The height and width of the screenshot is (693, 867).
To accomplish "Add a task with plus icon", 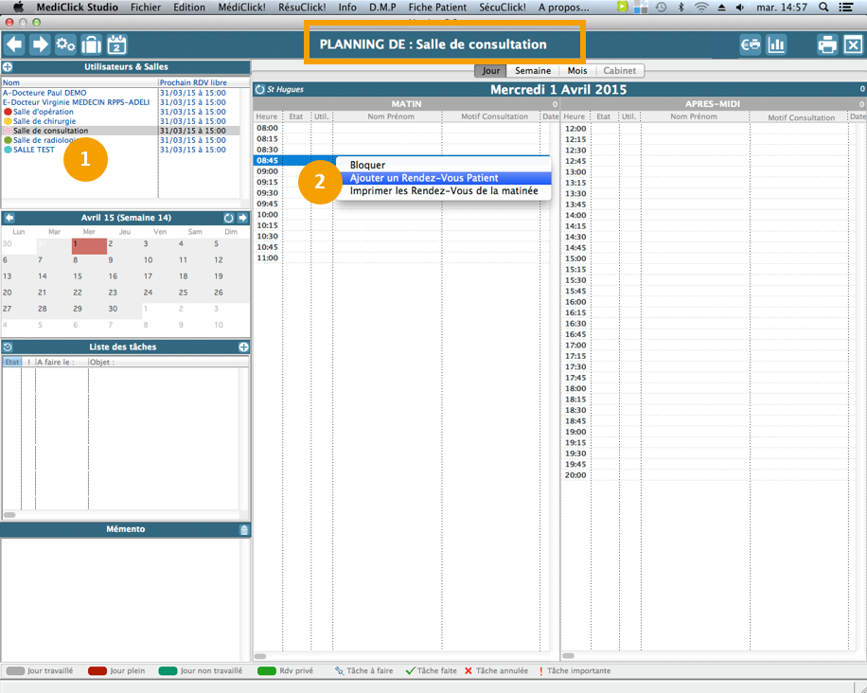I will (244, 347).
